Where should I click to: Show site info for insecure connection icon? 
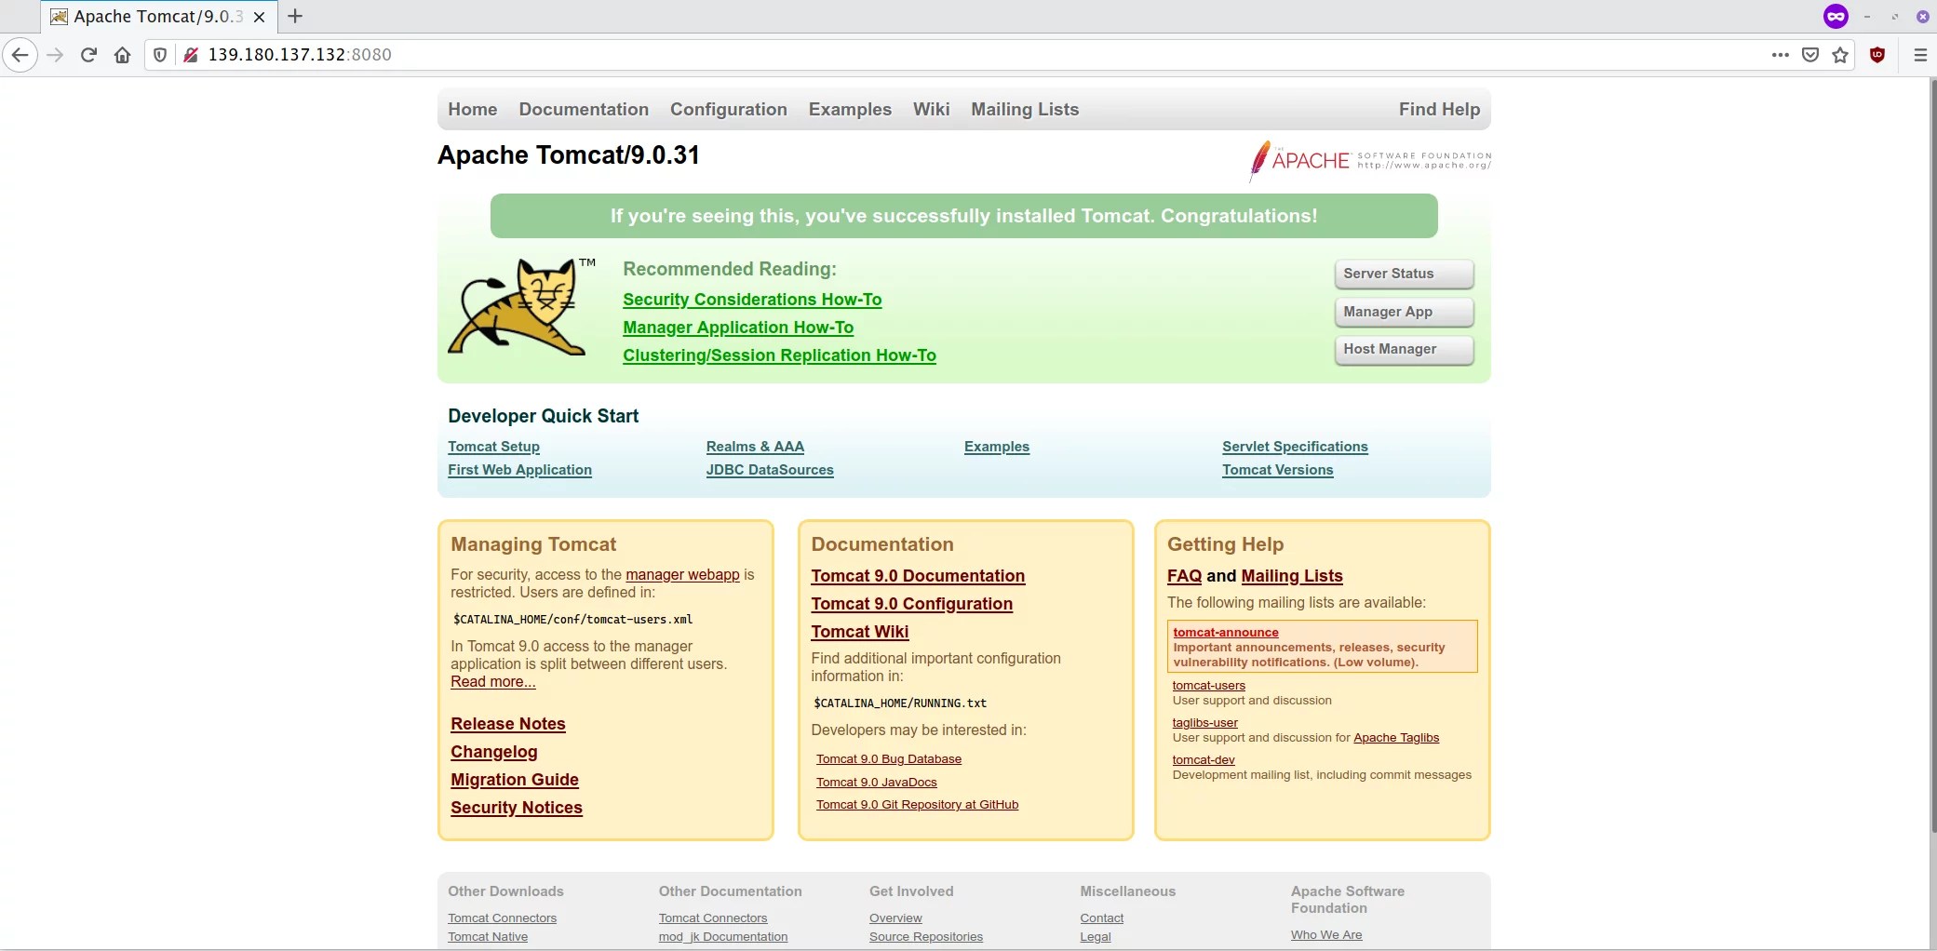tap(191, 55)
